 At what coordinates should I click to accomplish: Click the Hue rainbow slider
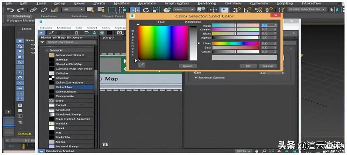(x=236, y=43)
